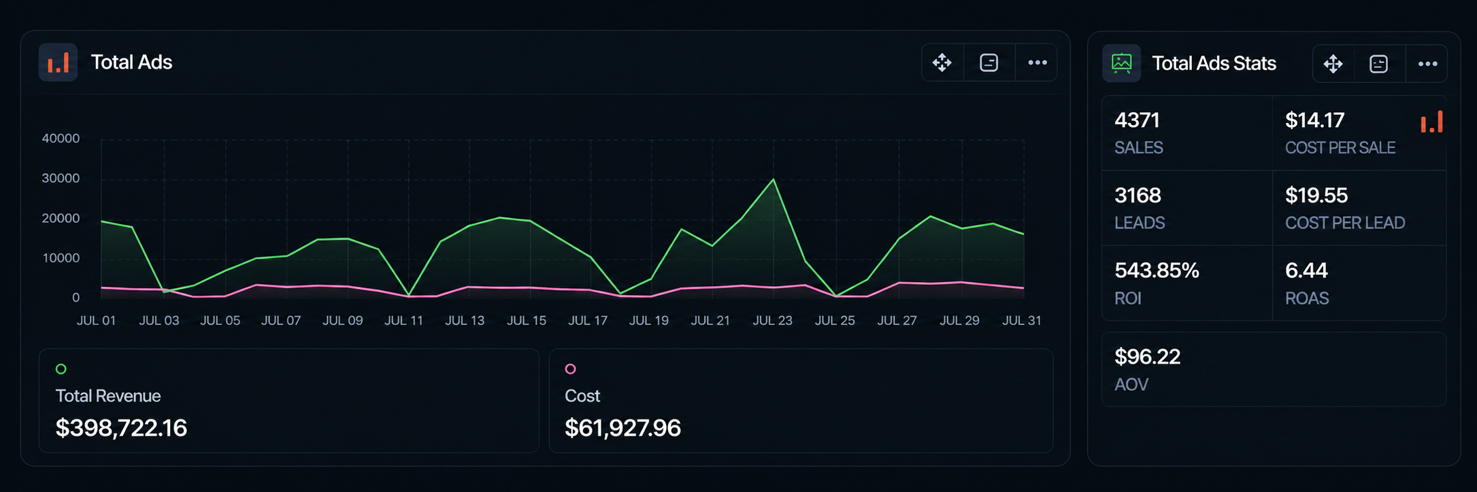The width and height of the screenshot is (1477, 492).
Task: Click the $96.22 value
Action: coord(1147,357)
